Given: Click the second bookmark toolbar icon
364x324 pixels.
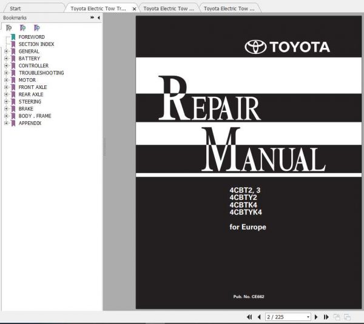Looking at the screenshot, I should 23,28.
